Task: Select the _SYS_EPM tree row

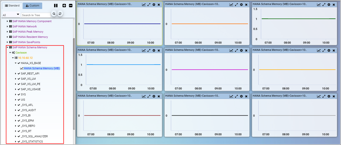Action: (x=27, y=121)
